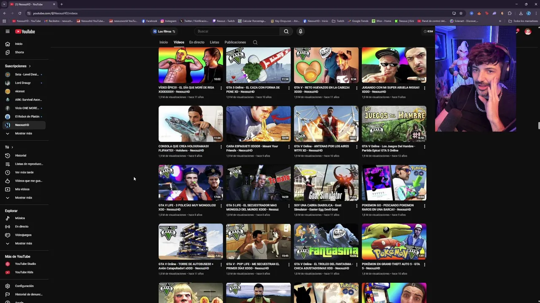Open El Robot de Platón subscription

pyautogui.click(x=24, y=117)
